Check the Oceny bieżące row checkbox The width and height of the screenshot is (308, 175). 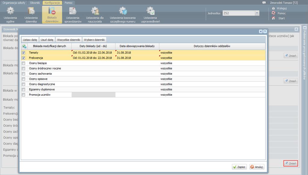pyautogui.click(x=23, y=63)
